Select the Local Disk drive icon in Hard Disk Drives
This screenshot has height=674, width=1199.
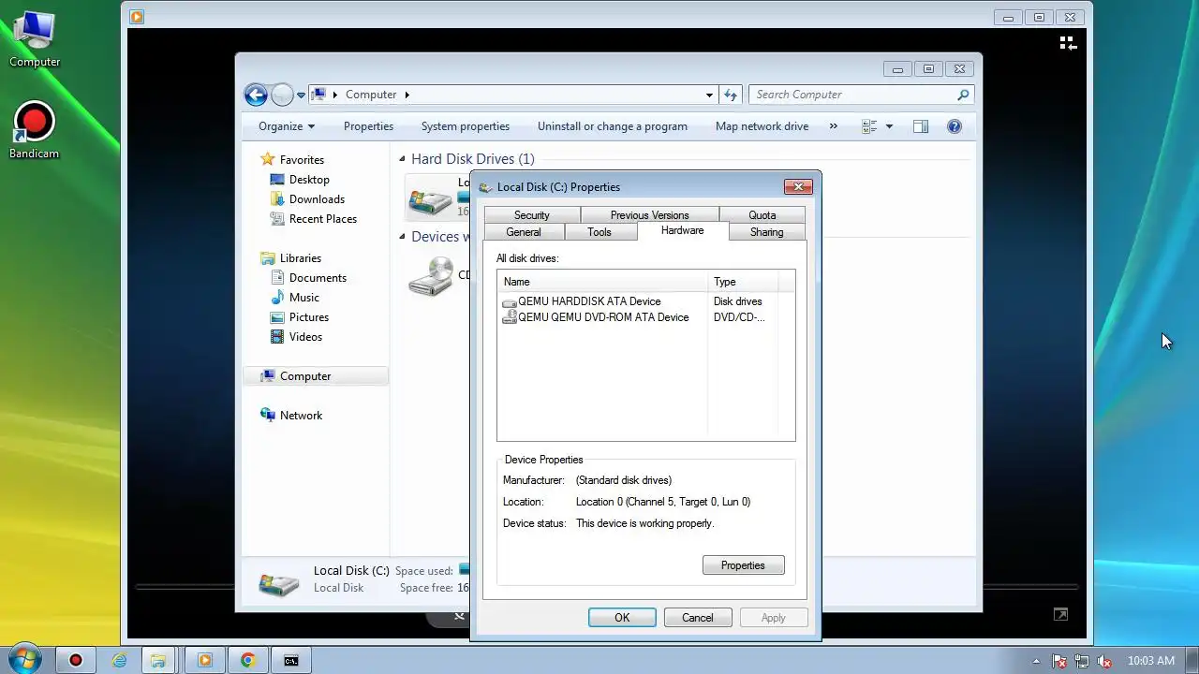point(431,197)
